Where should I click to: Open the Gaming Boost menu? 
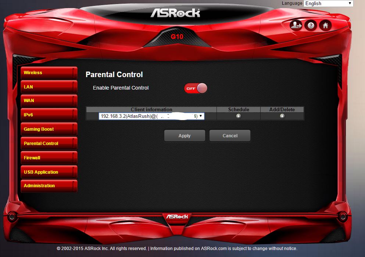(49, 129)
